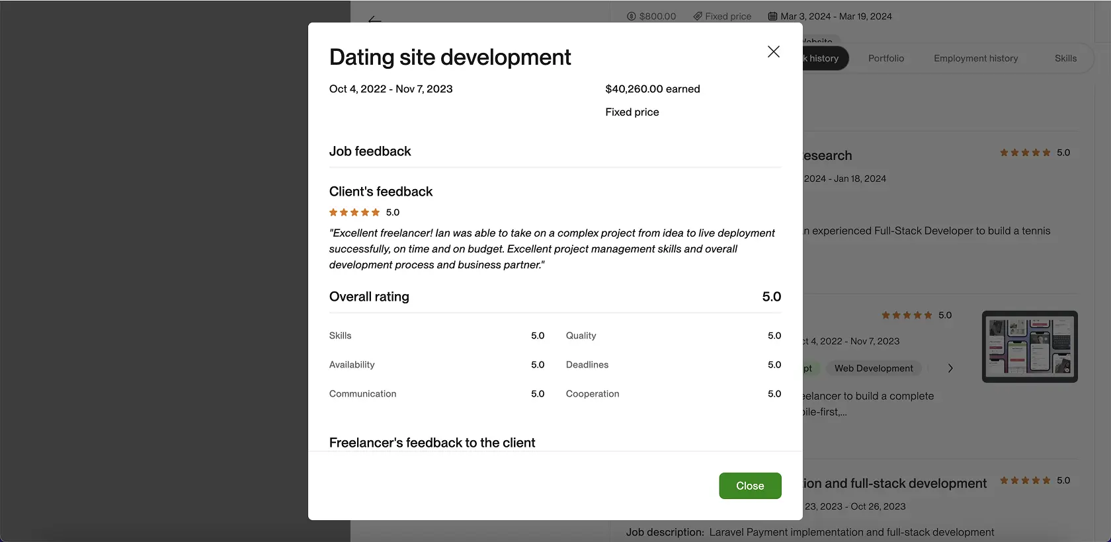Click the Fixed price tag icon in the background page

[x=698, y=17]
